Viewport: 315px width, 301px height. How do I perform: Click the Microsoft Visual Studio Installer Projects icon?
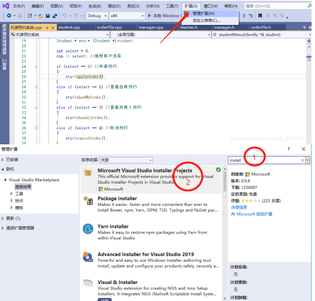[x=88, y=173]
